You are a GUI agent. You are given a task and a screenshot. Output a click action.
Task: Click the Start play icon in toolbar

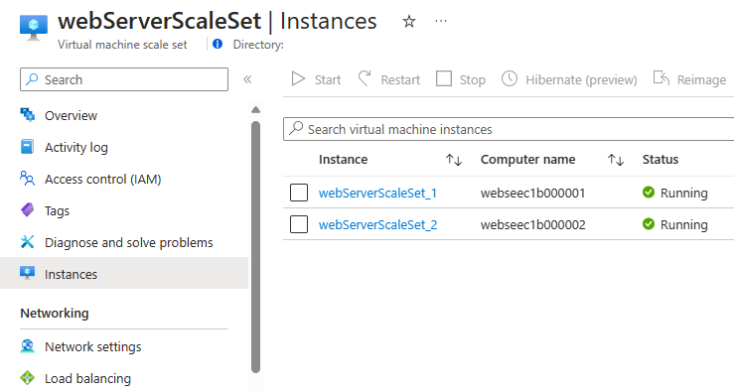[298, 79]
